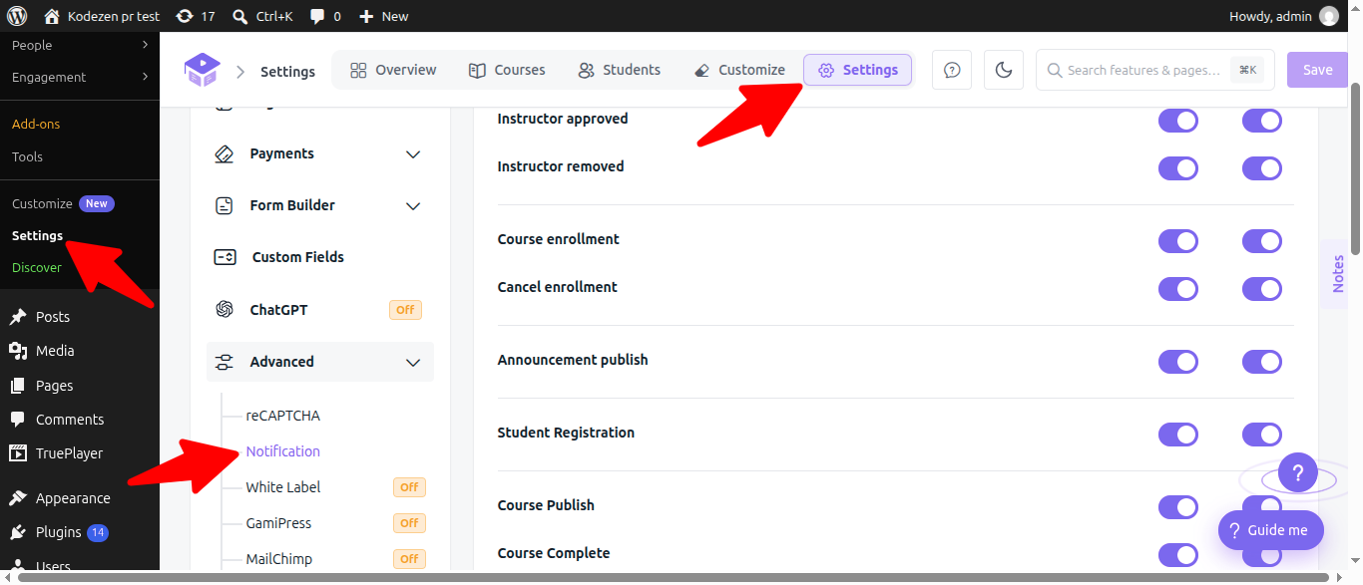This screenshot has height=585, width=1363.
Task: Switch to the Students tab
Action: point(619,70)
